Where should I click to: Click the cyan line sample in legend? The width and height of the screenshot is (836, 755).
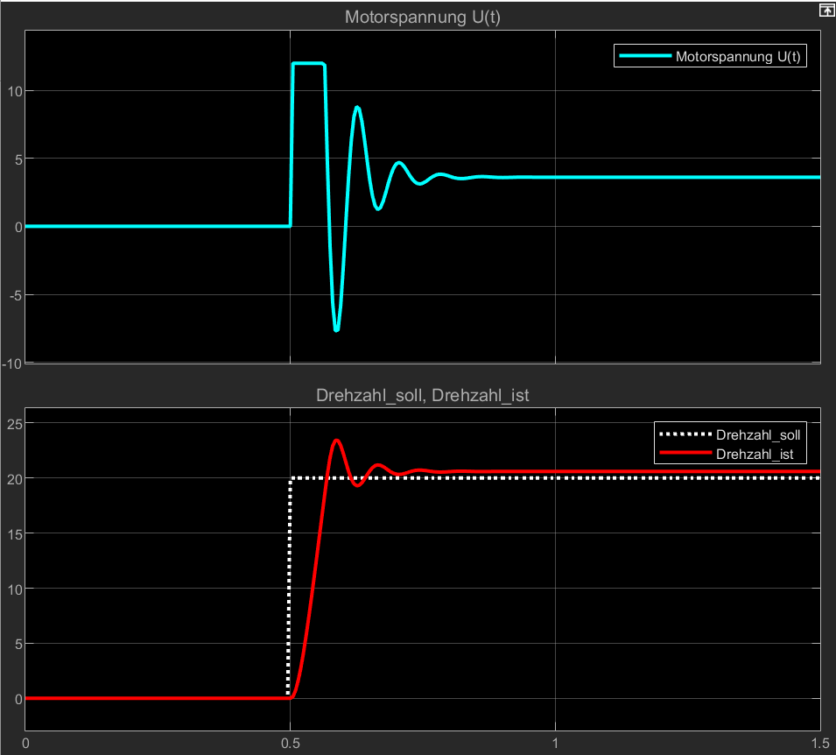pyautogui.click(x=645, y=57)
